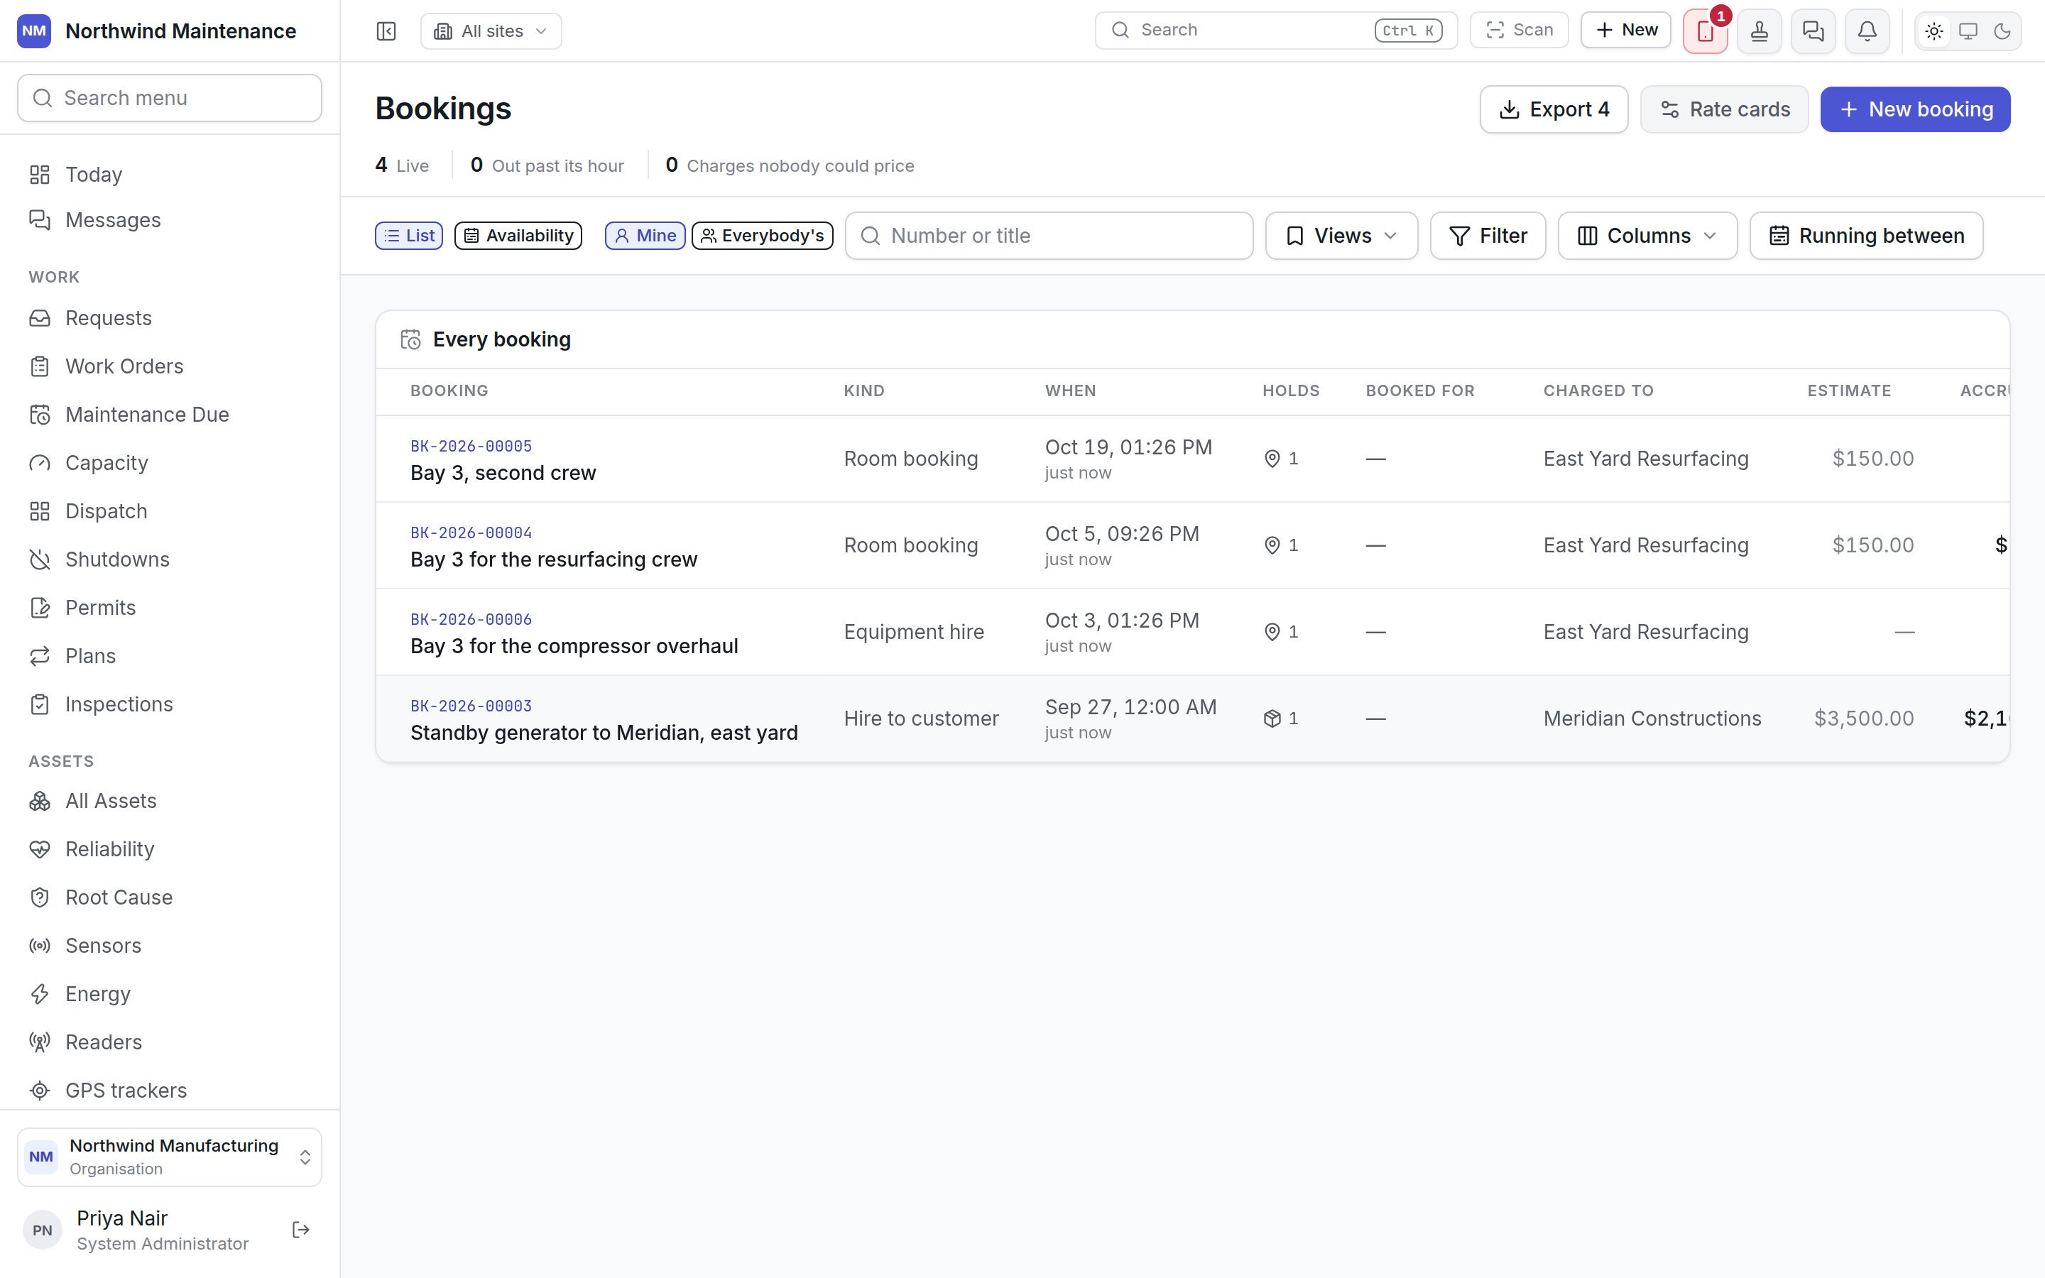Viewport: 2045px width, 1278px height.
Task: Switch to the Availability view tab
Action: click(518, 236)
